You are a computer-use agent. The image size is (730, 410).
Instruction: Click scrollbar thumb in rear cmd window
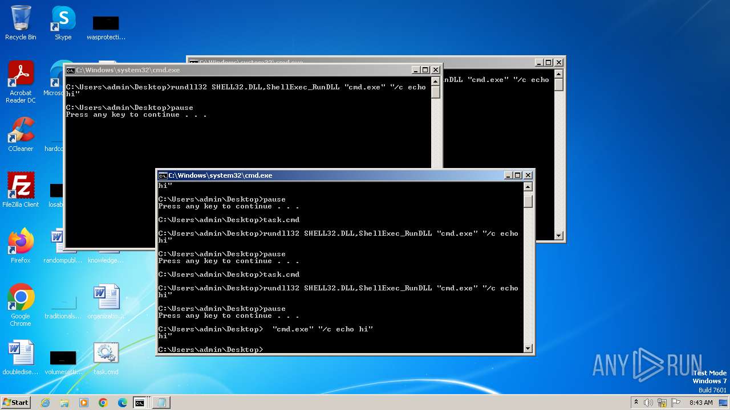(559, 84)
